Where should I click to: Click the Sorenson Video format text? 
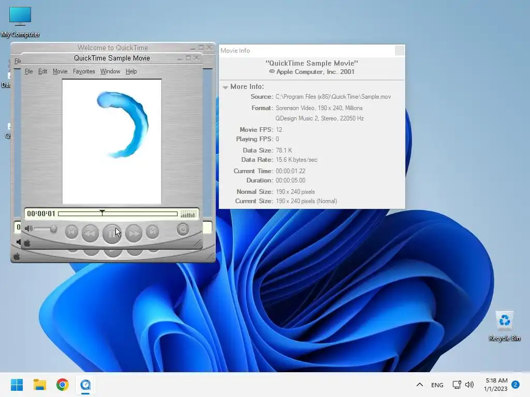pos(319,108)
